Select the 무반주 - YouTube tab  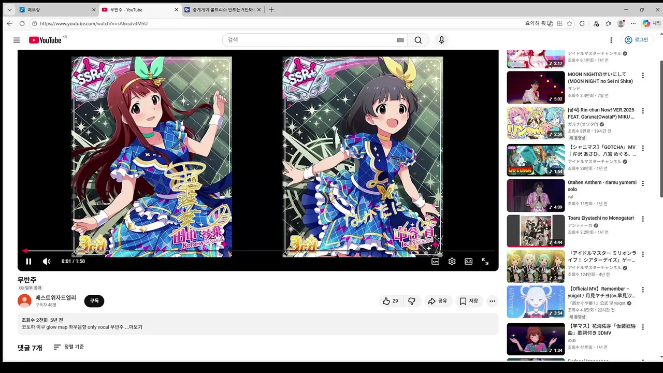tap(140, 9)
